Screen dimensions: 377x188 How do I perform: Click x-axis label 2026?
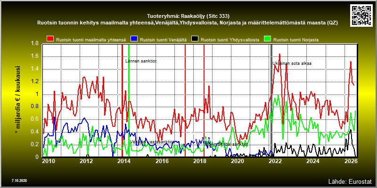point(351,161)
